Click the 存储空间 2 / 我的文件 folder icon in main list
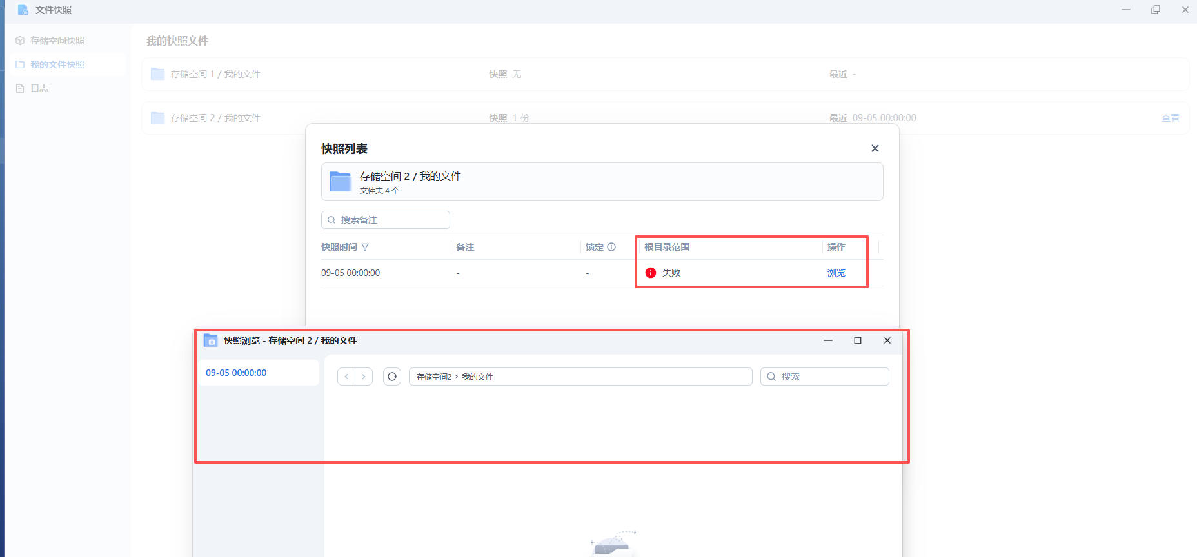 pyautogui.click(x=157, y=118)
